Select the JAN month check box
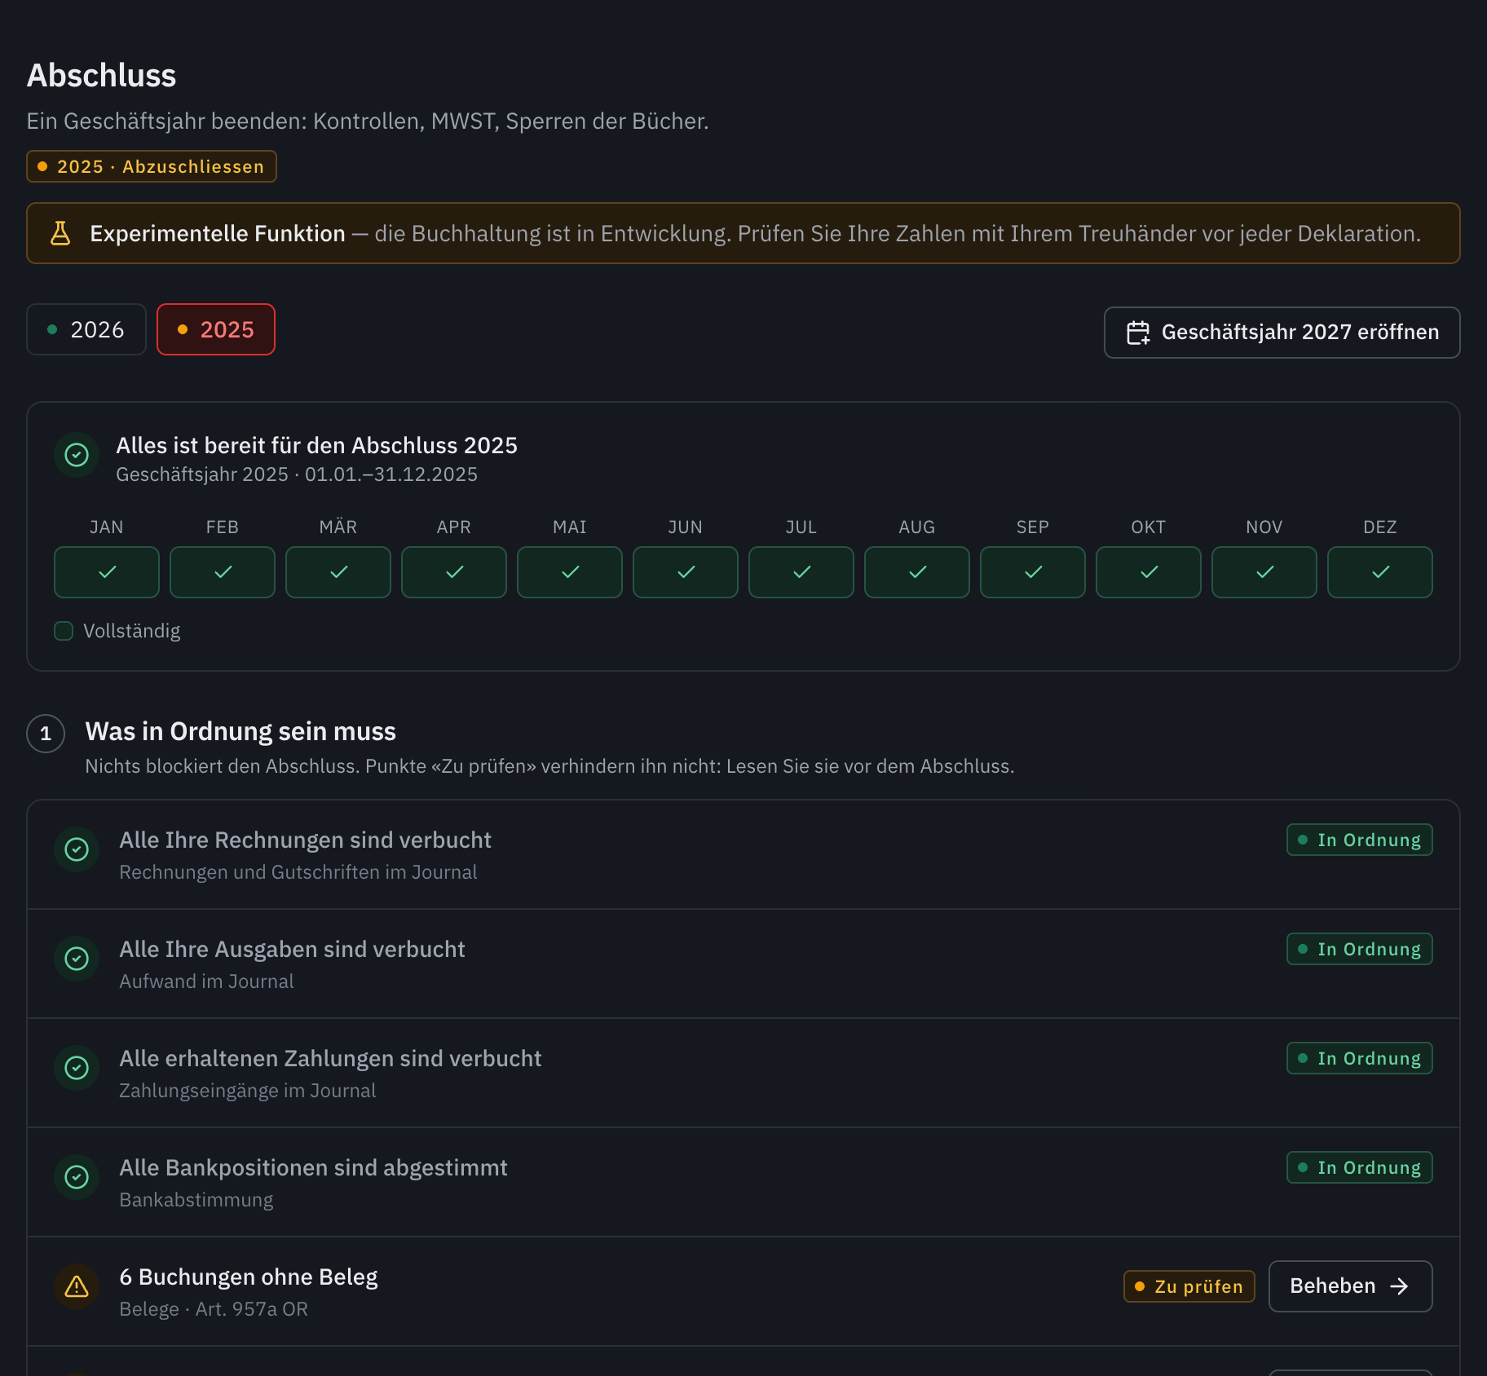 pyautogui.click(x=107, y=572)
